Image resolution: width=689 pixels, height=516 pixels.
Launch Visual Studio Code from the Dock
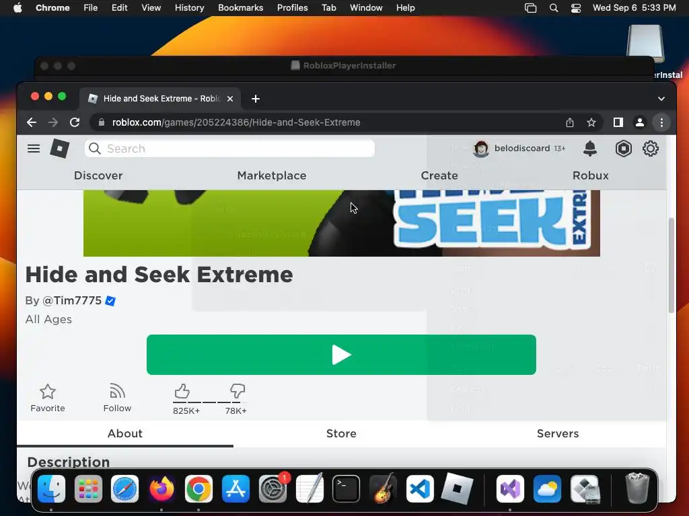[420, 488]
